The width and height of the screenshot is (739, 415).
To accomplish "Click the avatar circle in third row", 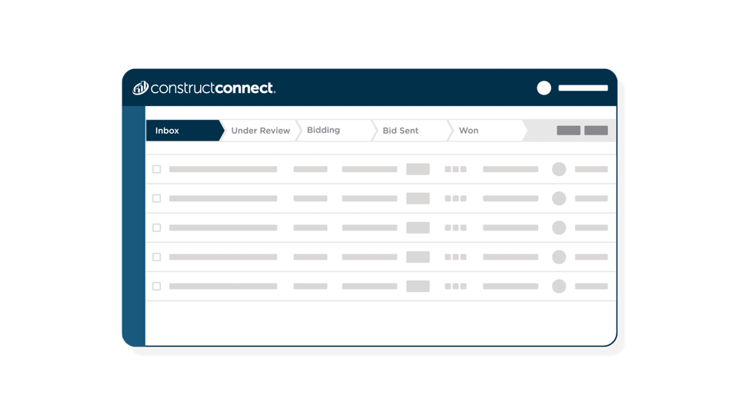I will pyautogui.click(x=559, y=227).
